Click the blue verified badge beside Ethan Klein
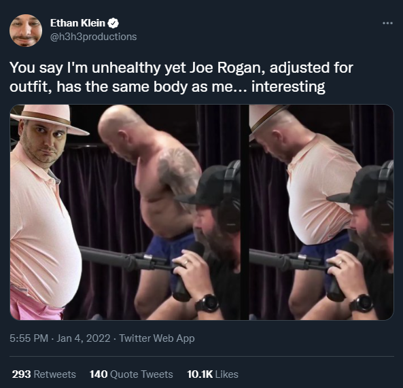The image size is (403, 388). [113, 23]
